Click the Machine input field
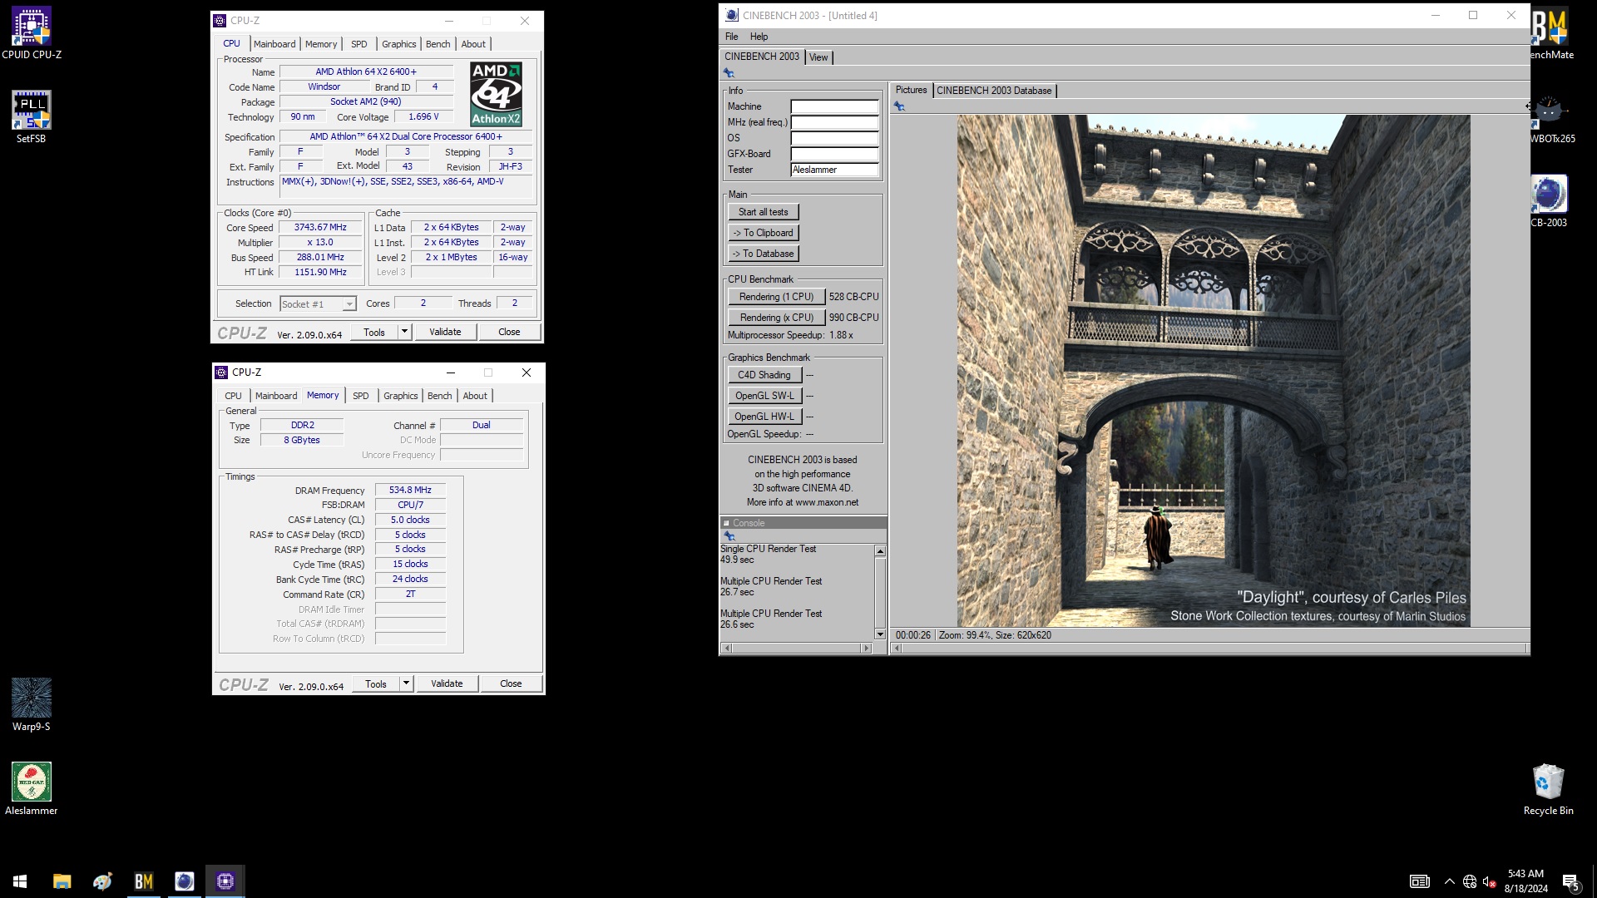Screen dimensions: 1597x898 pyautogui.click(x=834, y=106)
